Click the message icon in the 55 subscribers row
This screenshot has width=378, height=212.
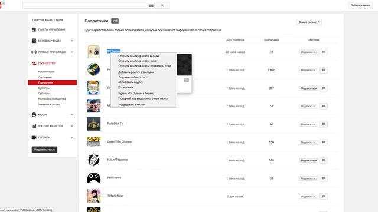click(x=323, y=106)
